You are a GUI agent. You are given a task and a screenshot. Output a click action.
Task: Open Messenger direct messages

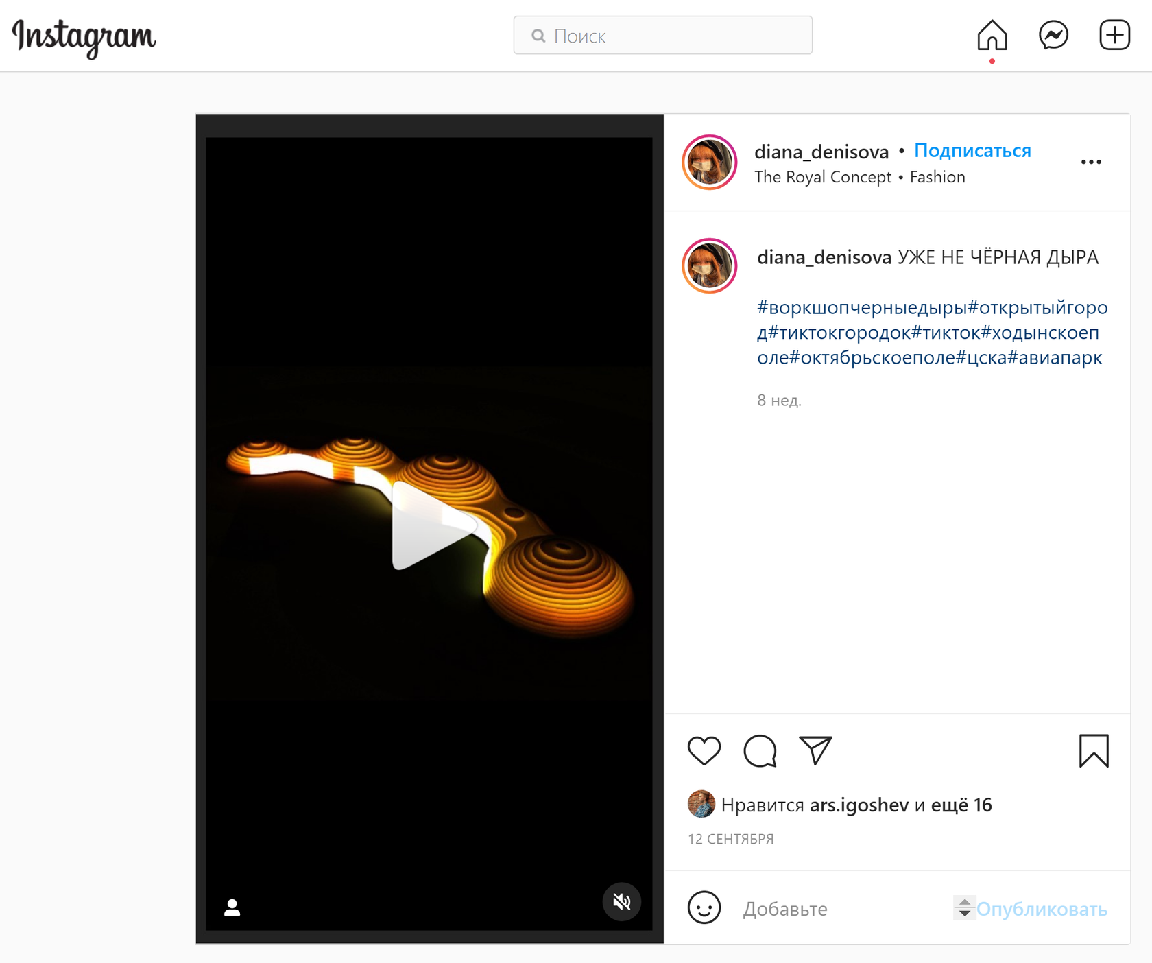pos(1053,35)
